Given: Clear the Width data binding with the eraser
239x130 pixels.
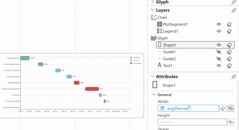Looking at the screenshot, I should coord(223,108).
